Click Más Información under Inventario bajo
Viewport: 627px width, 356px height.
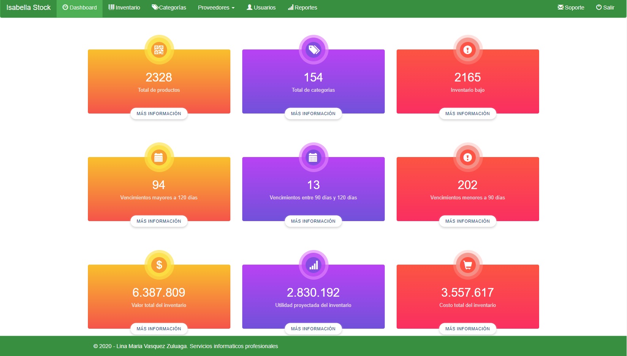coord(467,114)
